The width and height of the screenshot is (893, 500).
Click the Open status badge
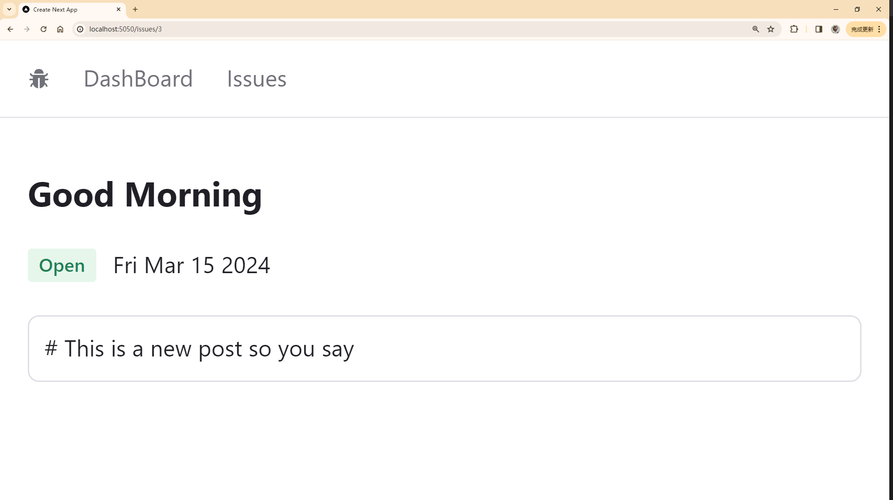point(62,265)
